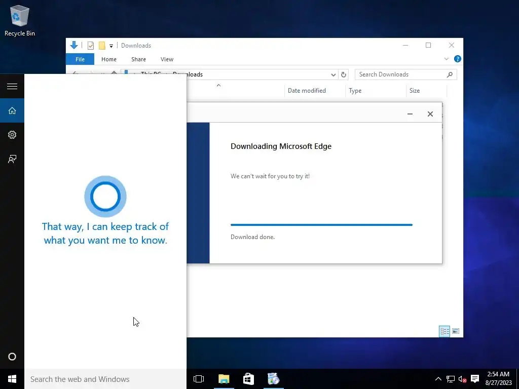The width and height of the screenshot is (519, 389).
Task: Open the Store icon on the taskbar
Action: [248, 379]
